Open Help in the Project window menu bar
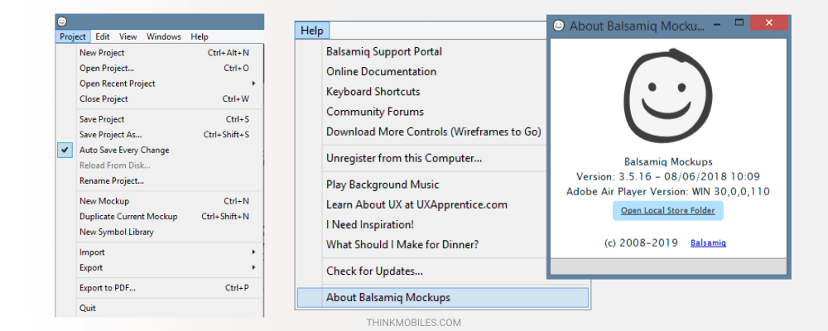 [x=200, y=36]
